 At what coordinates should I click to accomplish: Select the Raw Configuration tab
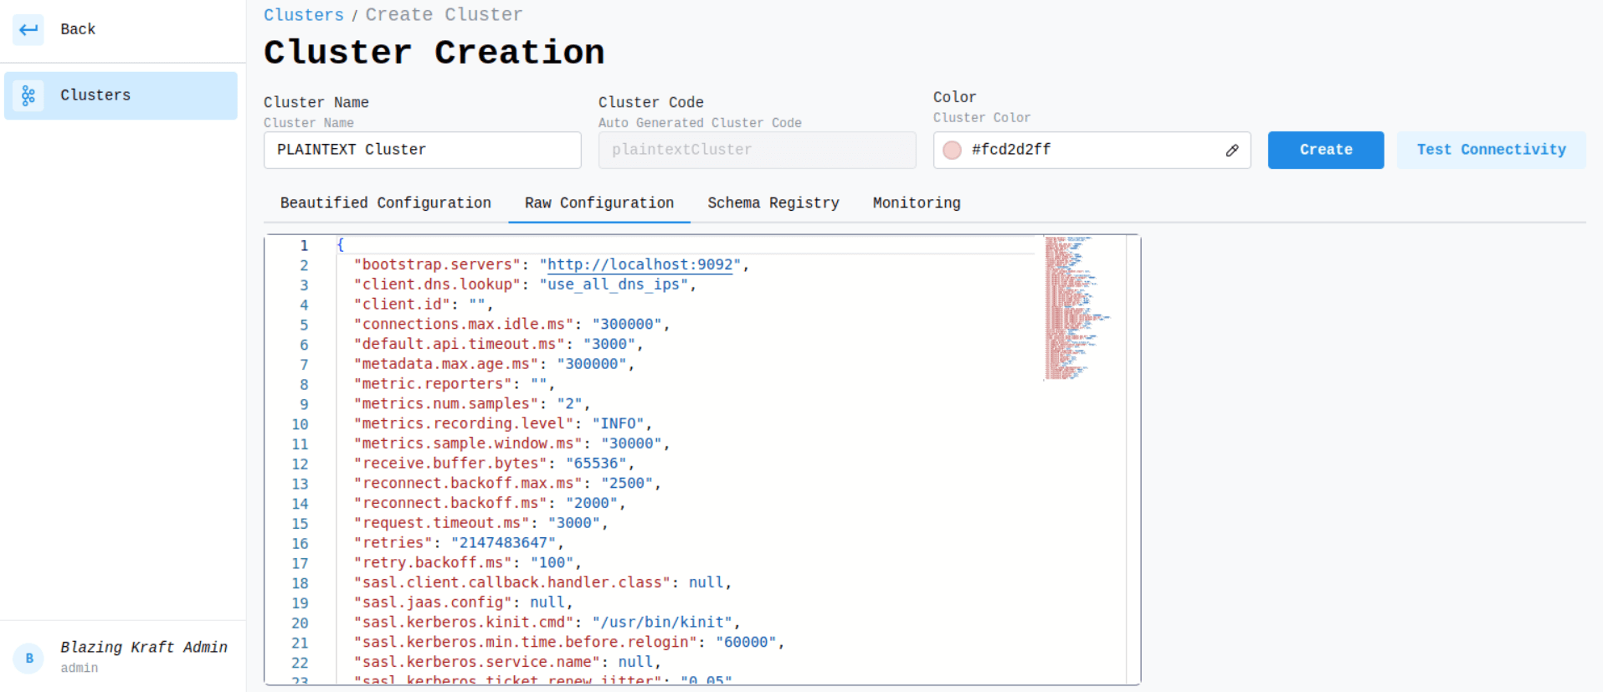[599, 203]
